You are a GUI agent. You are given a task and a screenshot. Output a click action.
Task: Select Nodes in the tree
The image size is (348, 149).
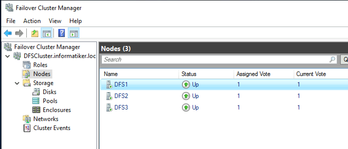pyautogui.click(x=42, y=74)
